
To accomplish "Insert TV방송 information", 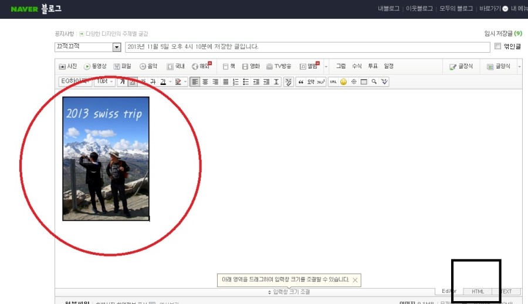I will (x=279, y=66).
